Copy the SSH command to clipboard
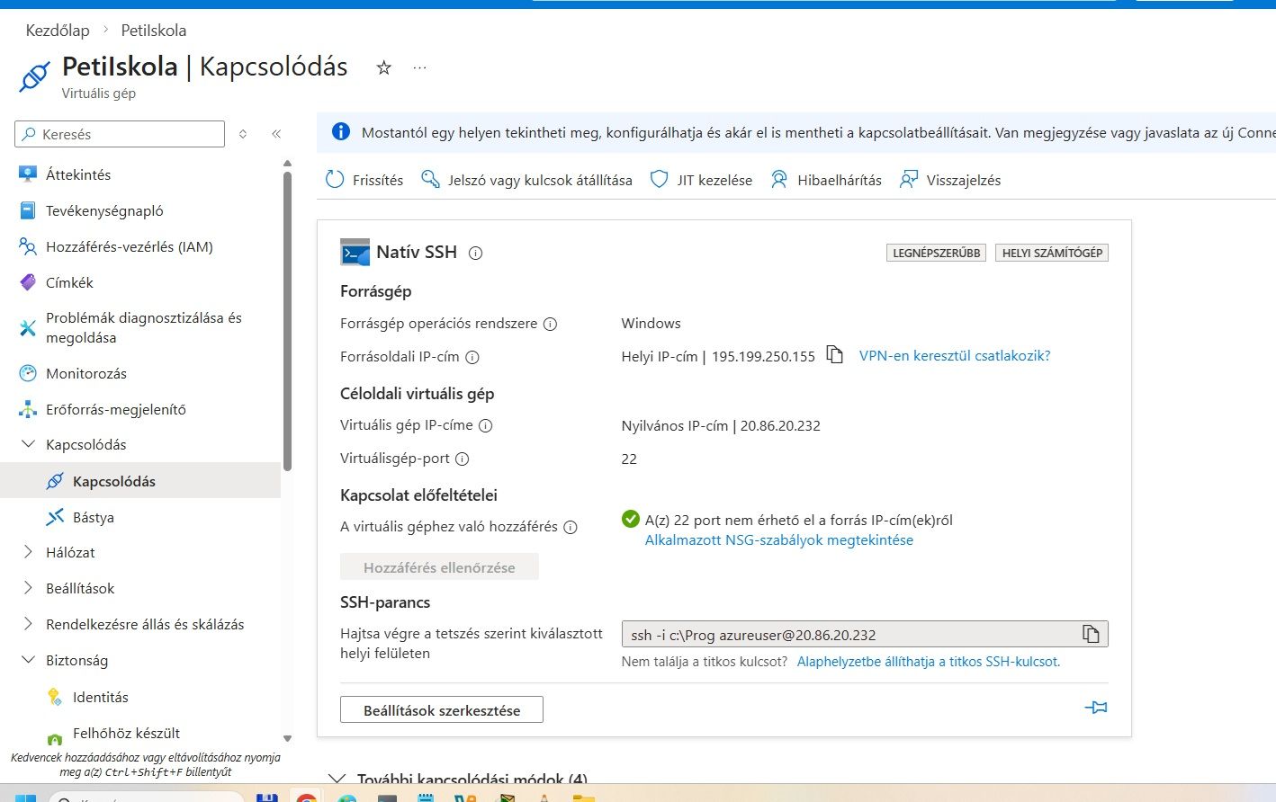Viewport: 1276px width, 802px height. click(1091, 635)
